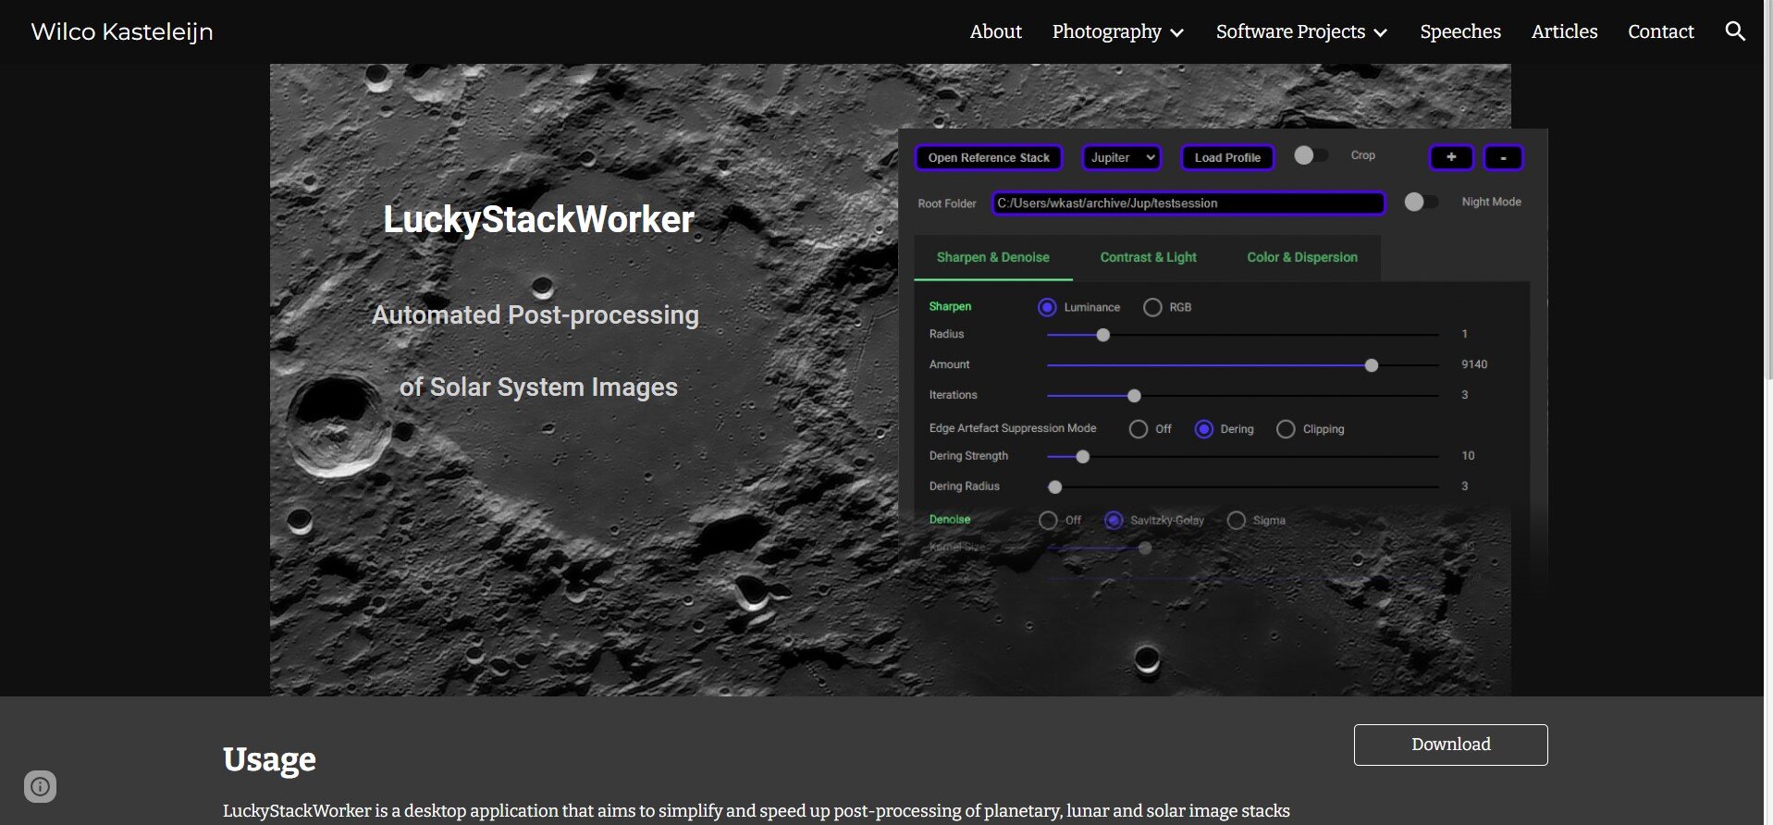This screenshot has height=825, width=1773.
Task: Click the 'of Solar System Images' text
Action: [x=538, y=387]
